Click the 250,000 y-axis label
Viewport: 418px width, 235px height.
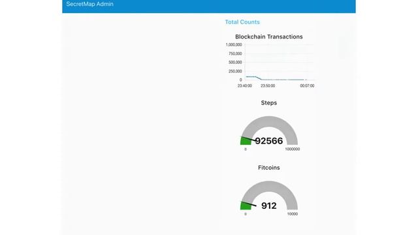[235, 71]
